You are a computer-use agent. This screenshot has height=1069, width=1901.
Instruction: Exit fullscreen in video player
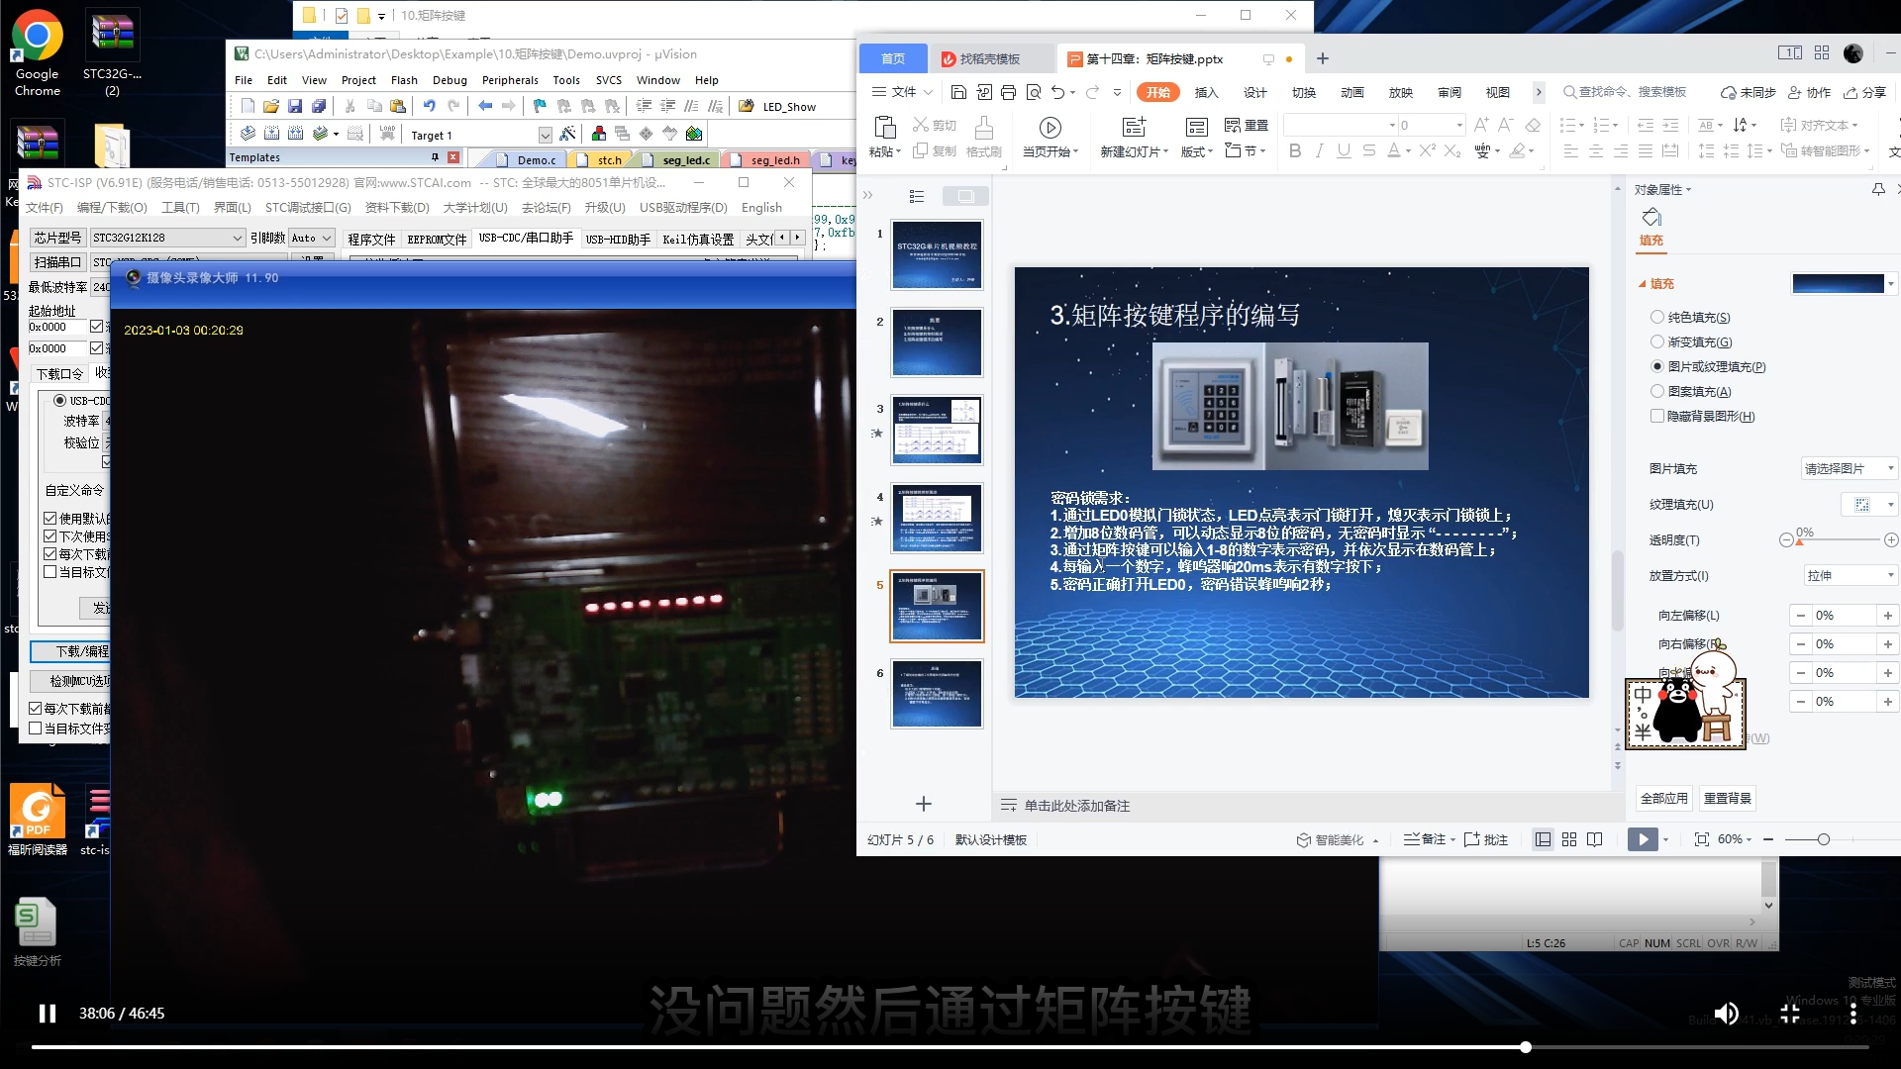pyautogui.click(x=1790, y=1013)
